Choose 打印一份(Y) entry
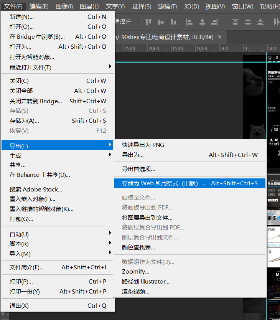The width and height of the screenshot is (280, 320). [x=57, y=292]
